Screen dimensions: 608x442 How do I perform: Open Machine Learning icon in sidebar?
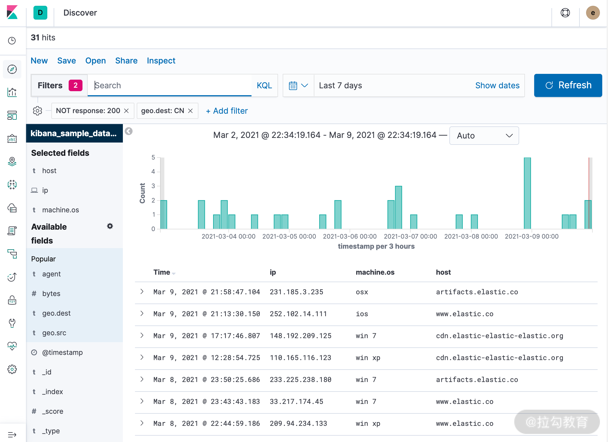tap(12, 185)
